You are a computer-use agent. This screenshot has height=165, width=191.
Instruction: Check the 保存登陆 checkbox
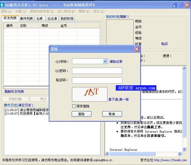[74, 106]
